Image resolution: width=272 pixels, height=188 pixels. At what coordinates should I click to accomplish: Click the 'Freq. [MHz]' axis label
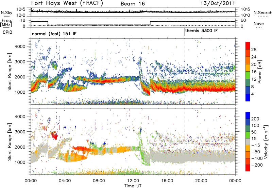6,23
